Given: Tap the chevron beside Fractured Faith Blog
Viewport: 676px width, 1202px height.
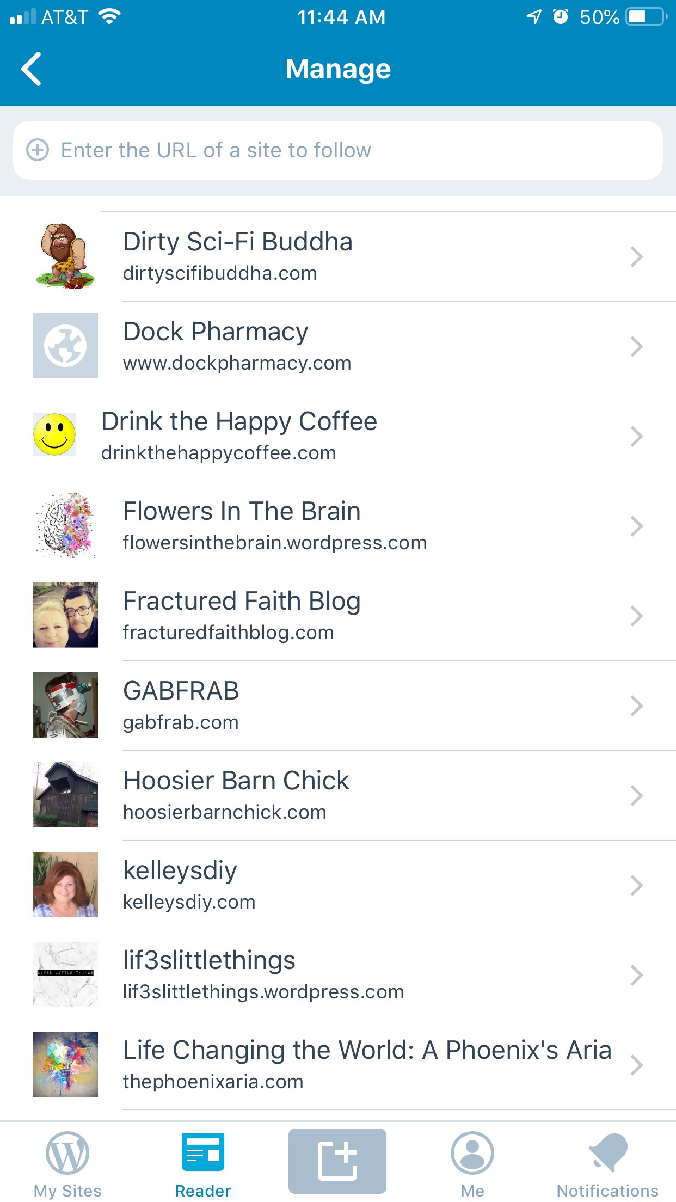Looking at the screenshot, I should tap(636, 616).
